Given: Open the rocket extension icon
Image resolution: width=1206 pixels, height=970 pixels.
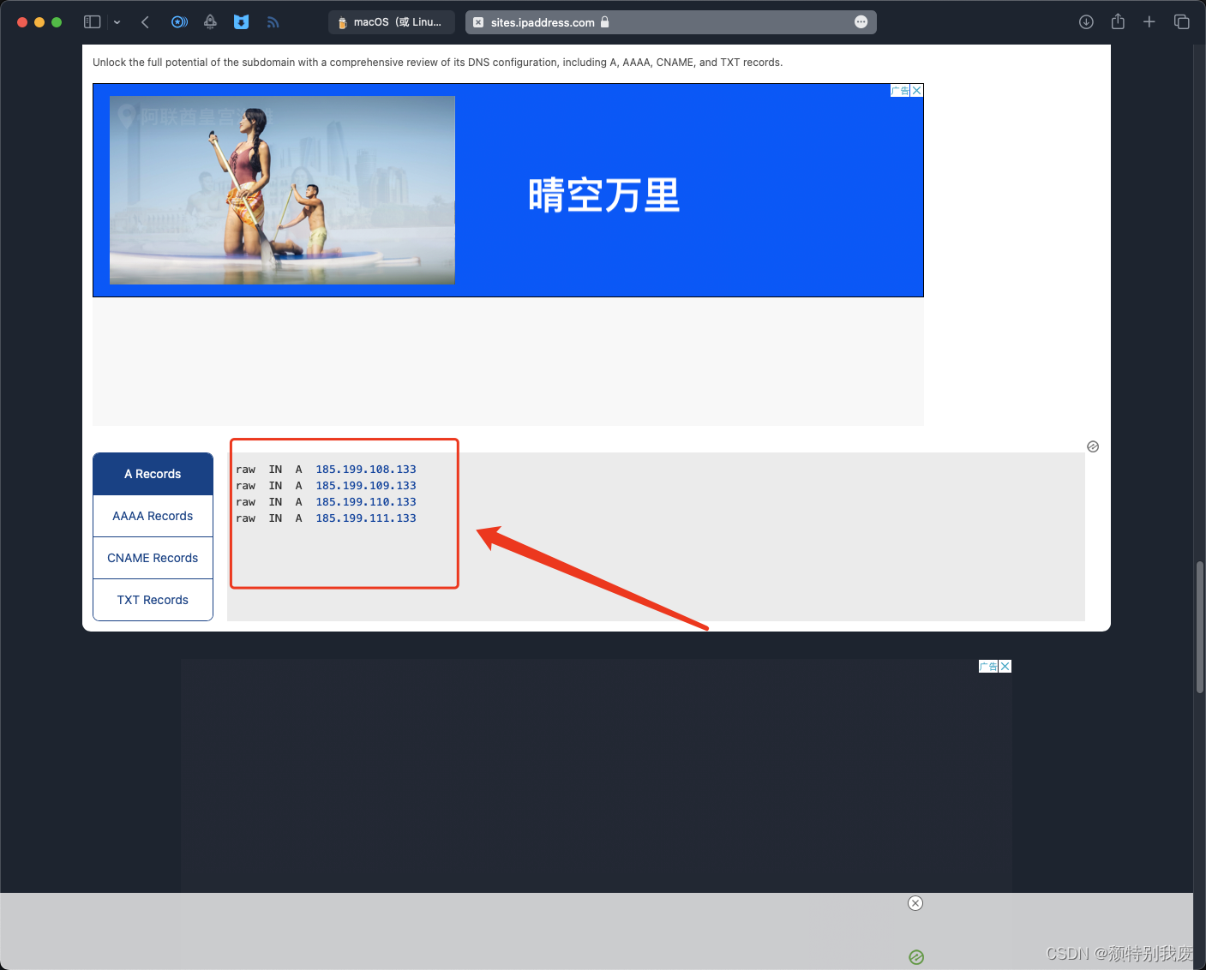Looking at the screenshot, I should 210,21.
